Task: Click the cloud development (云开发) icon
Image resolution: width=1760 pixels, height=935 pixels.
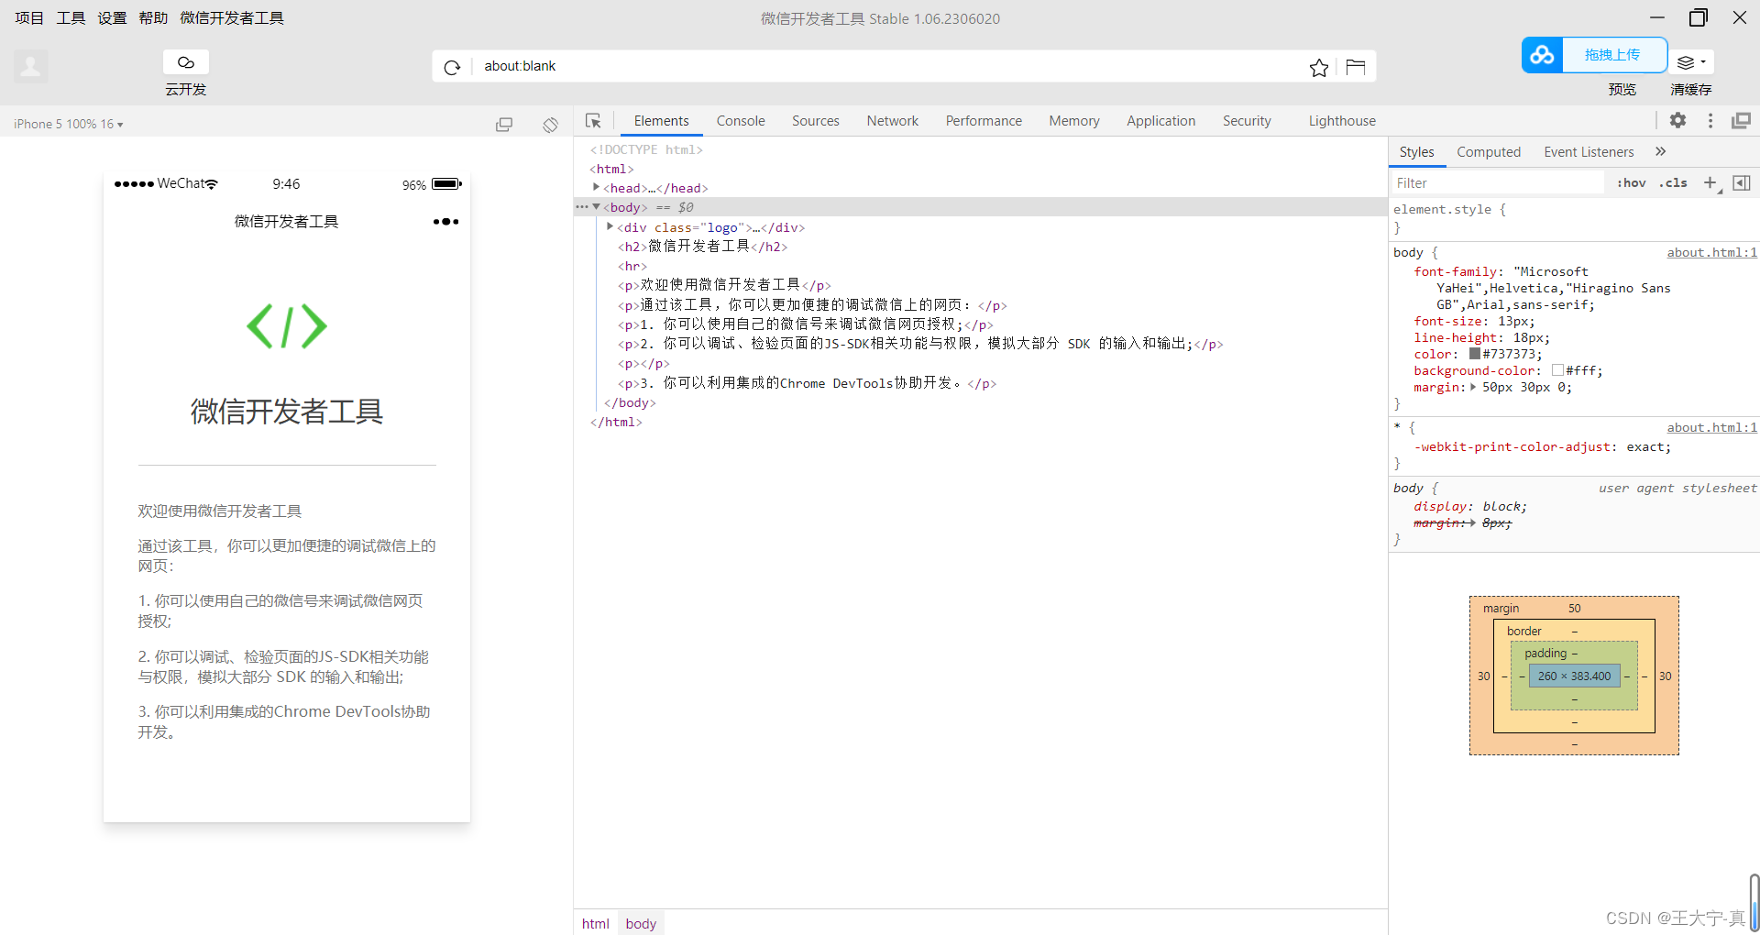Action: (x=186, y=62)
